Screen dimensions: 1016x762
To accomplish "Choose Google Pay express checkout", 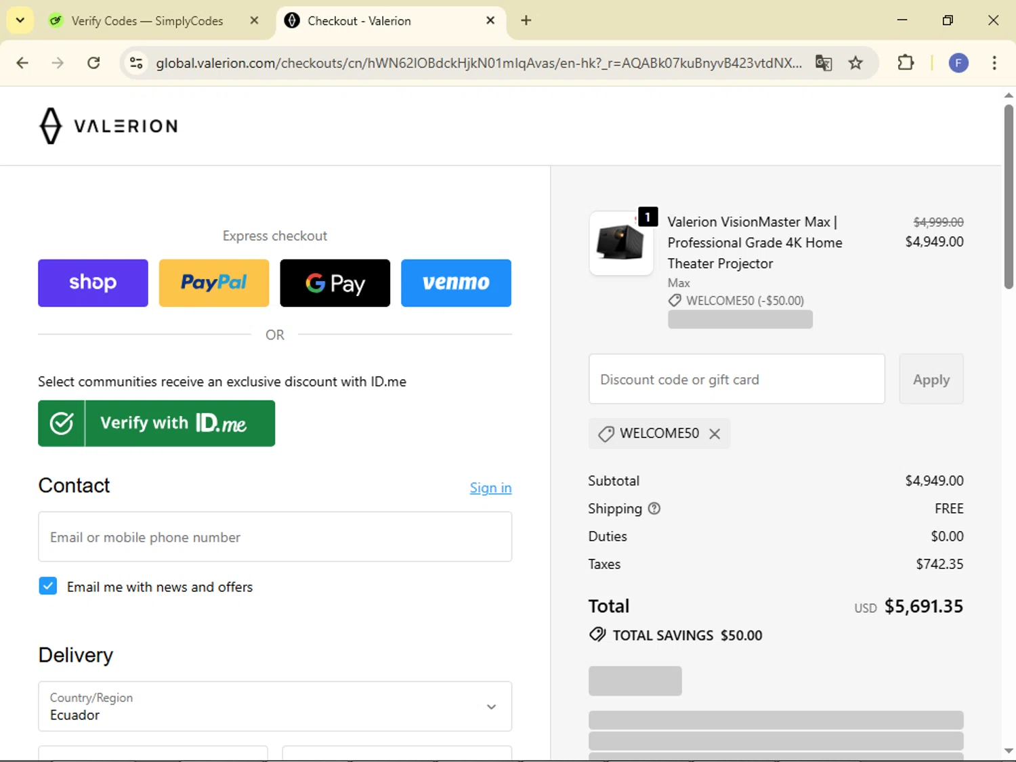I will point(335,283).
